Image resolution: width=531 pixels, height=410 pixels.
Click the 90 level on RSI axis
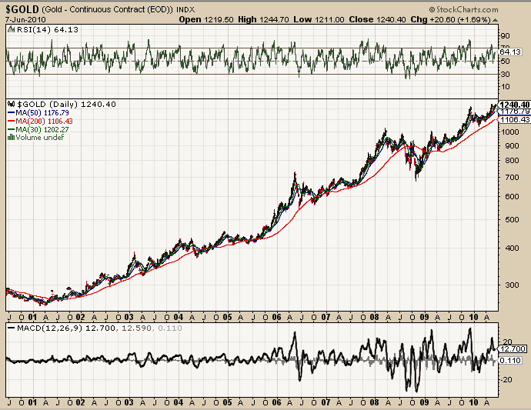point(505,36)
